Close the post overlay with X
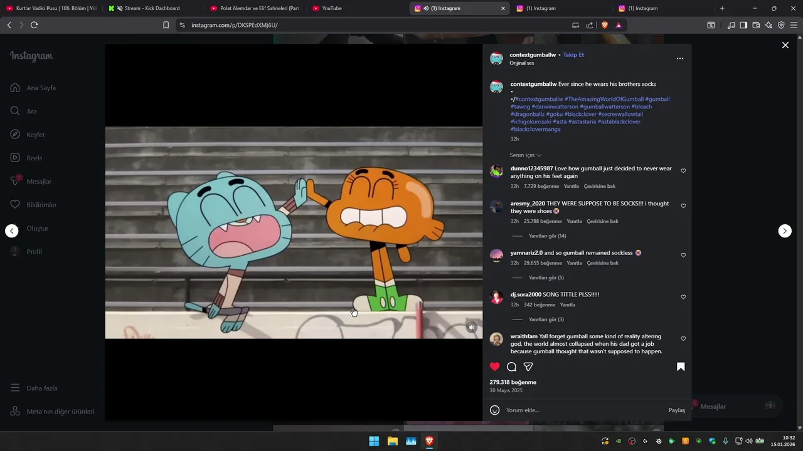 [785, 45]
